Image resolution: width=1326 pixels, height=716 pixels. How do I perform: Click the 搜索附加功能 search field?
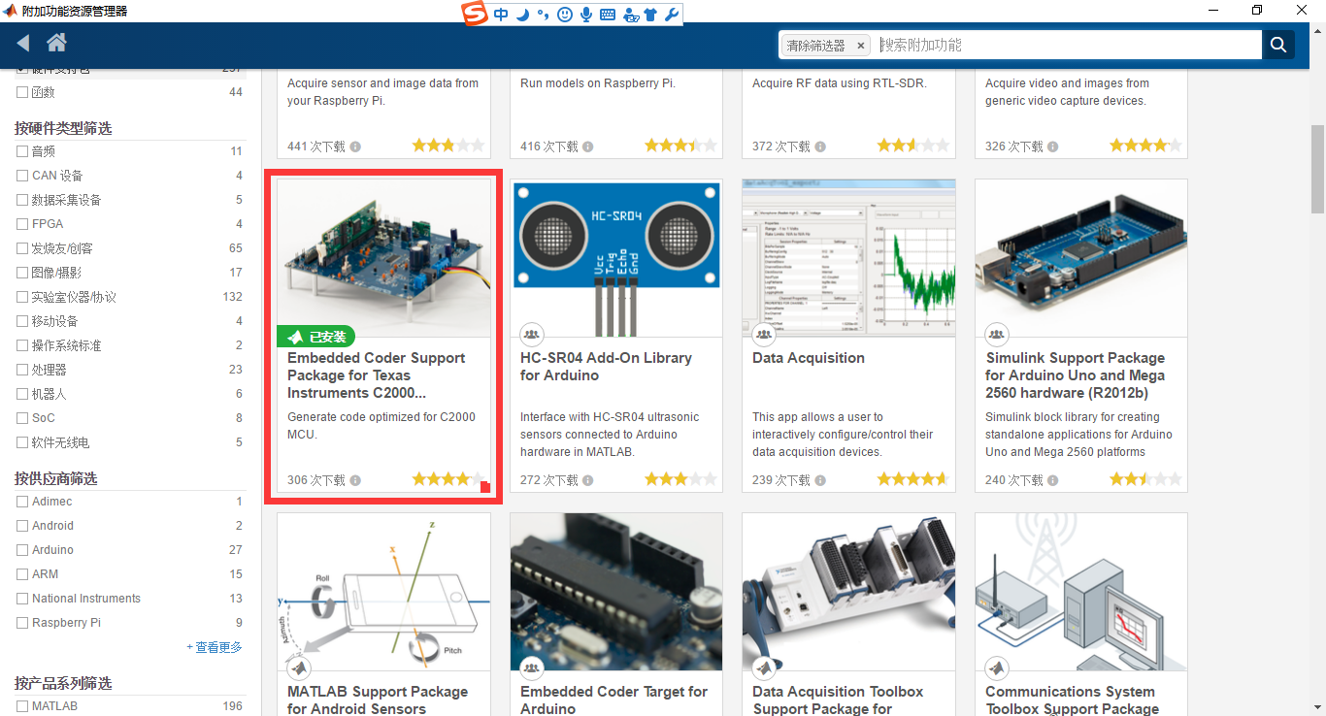[1068, 45]
